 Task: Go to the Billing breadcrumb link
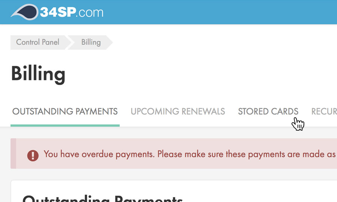pyautogui.click(x=91, y=42)
